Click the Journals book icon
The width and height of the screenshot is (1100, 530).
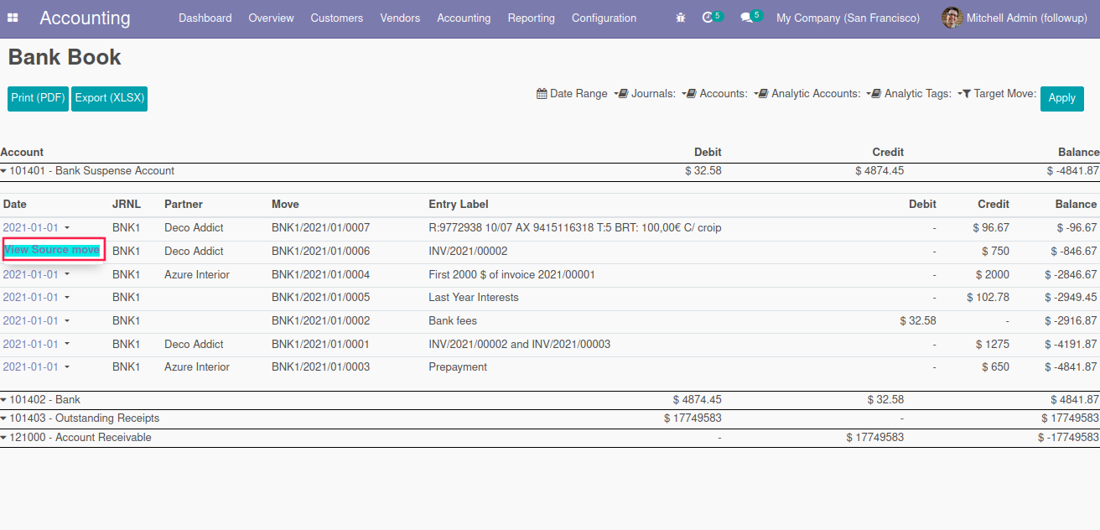pos(623,94)
